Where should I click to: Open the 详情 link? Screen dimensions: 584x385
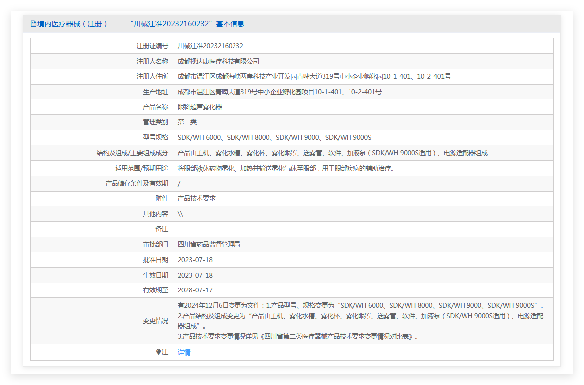pyautogui.click(x=184, y=352)
